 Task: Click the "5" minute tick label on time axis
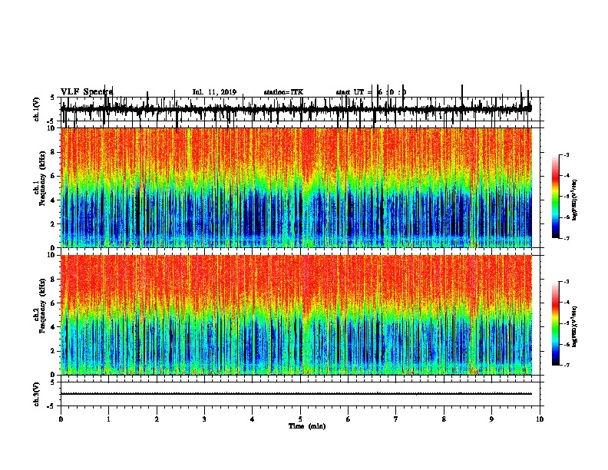300,419
